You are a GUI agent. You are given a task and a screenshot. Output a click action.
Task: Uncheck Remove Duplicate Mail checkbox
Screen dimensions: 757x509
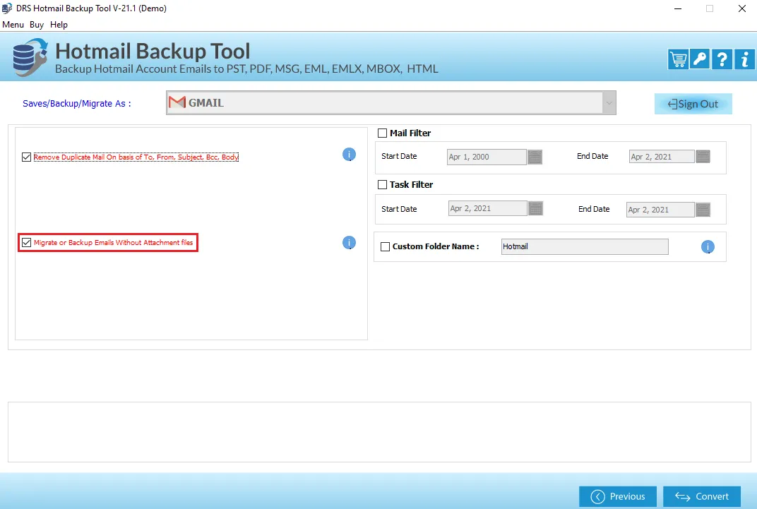pos(27,157)
